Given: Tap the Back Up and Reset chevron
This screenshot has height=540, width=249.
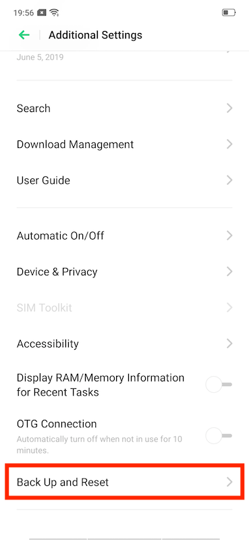Looking at the screenshot, I should point(229,482).
